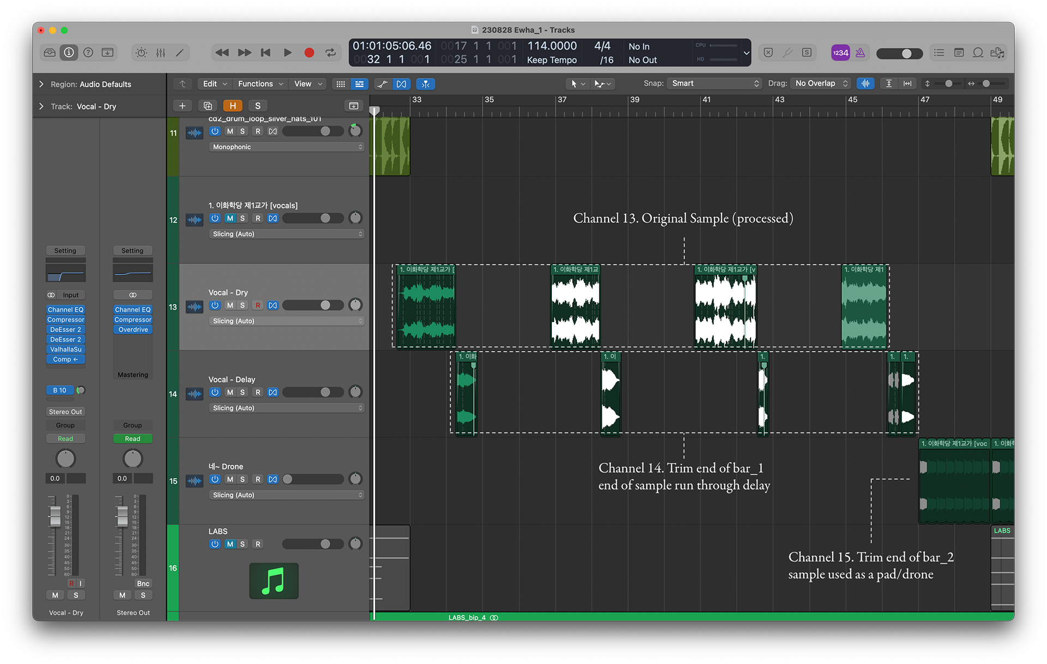Screen dimensions: 1047x664
Task: Adjust the Vocal - Delay track volume slider
Action: click(326, 393)
